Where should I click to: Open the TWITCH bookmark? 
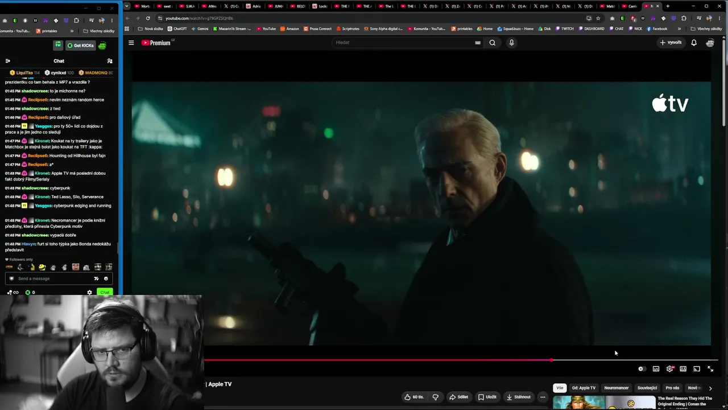coord(565,28)
